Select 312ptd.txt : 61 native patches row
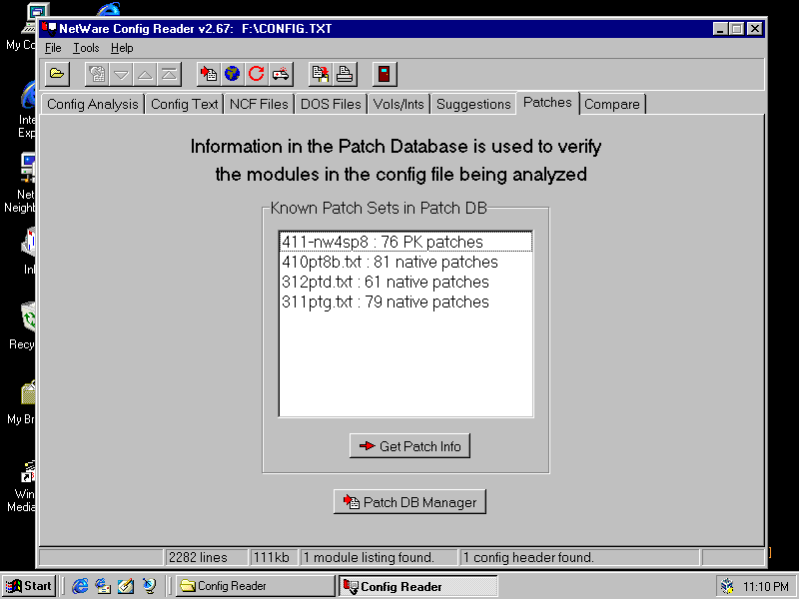 [405, 282]
